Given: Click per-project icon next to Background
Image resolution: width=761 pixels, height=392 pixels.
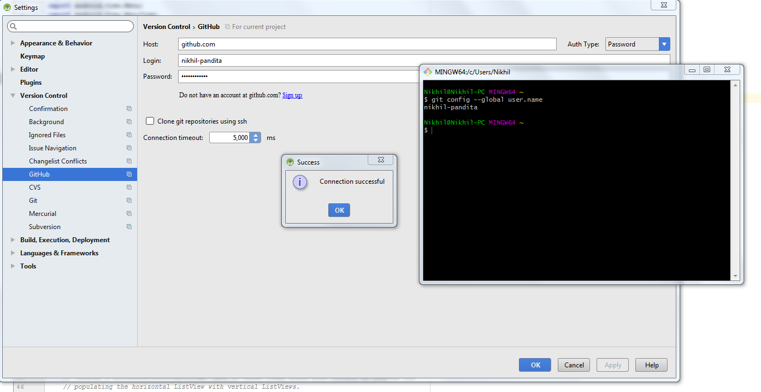Looking at the screenshot, I should coord(129,122).
